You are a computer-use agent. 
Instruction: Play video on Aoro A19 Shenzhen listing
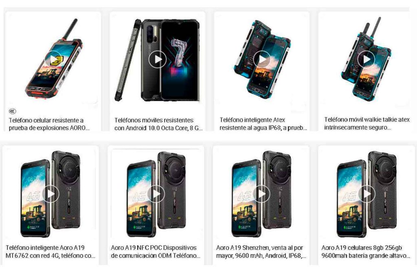click(x=261, y=194)
